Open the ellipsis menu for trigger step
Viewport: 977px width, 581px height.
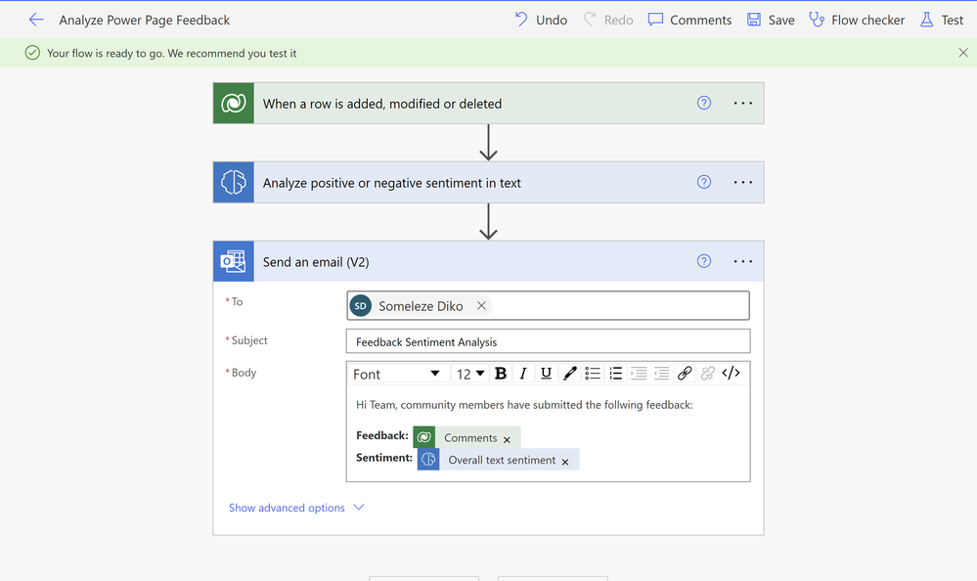pos(742,103)
